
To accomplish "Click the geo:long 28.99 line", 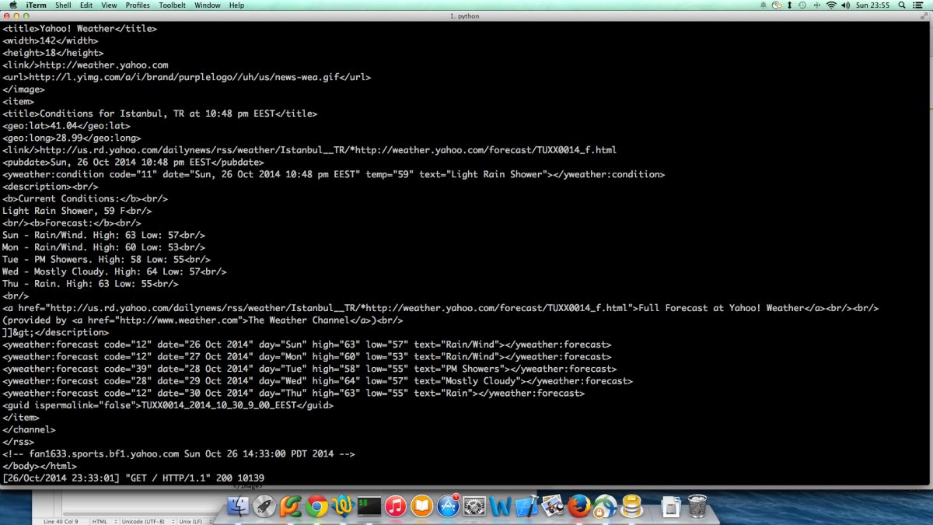I will 72,138.
